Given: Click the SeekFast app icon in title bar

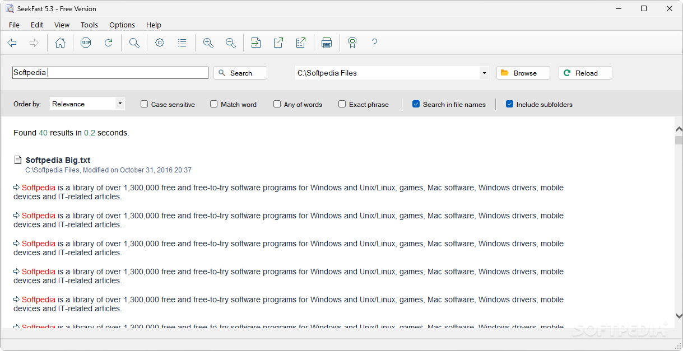Looking at the screenshot, I should click(10, 8).
